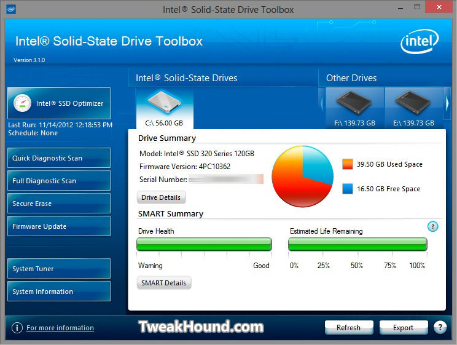Click the Schedule: None text
This screenshot has width=457, height=345.
pyautogui.click(x=33, y=133)
